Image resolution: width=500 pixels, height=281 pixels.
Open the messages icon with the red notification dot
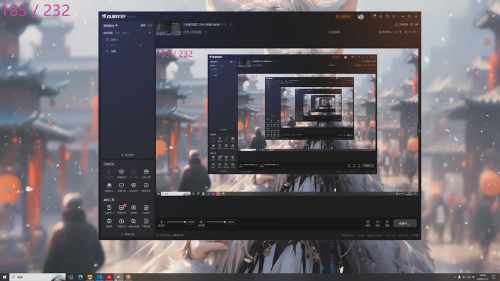point(374,16)
